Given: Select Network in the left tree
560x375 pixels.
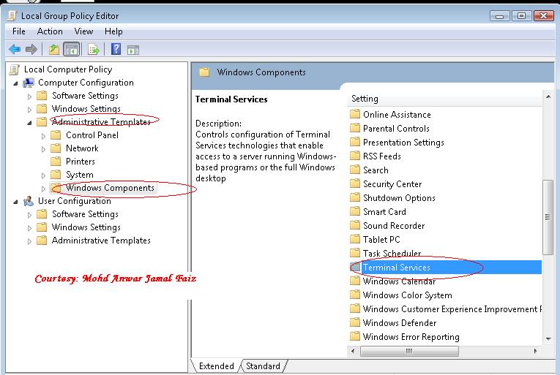Looking at the screenshot, I should tap(82, 148).
